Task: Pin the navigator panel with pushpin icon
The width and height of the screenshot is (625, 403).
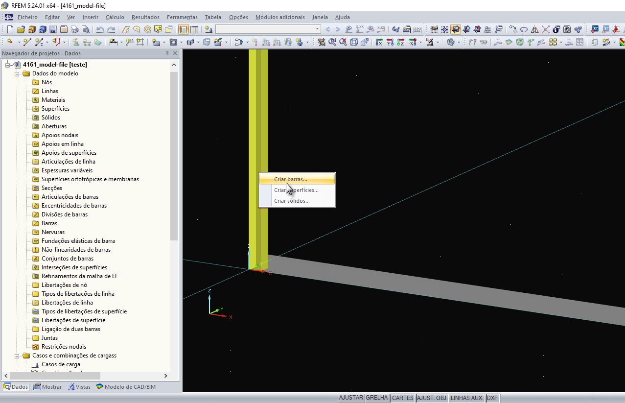Action: (x=167, y=53)
